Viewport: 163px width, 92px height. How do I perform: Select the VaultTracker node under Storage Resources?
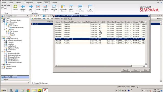[x=12, y=50]
